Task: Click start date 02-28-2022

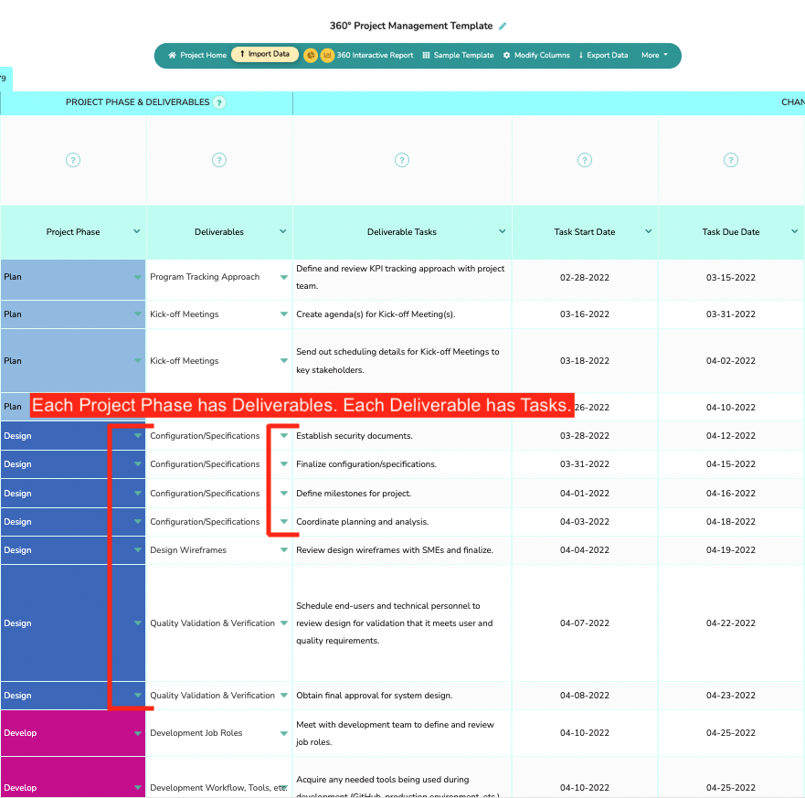Action: tap(585, 278)
